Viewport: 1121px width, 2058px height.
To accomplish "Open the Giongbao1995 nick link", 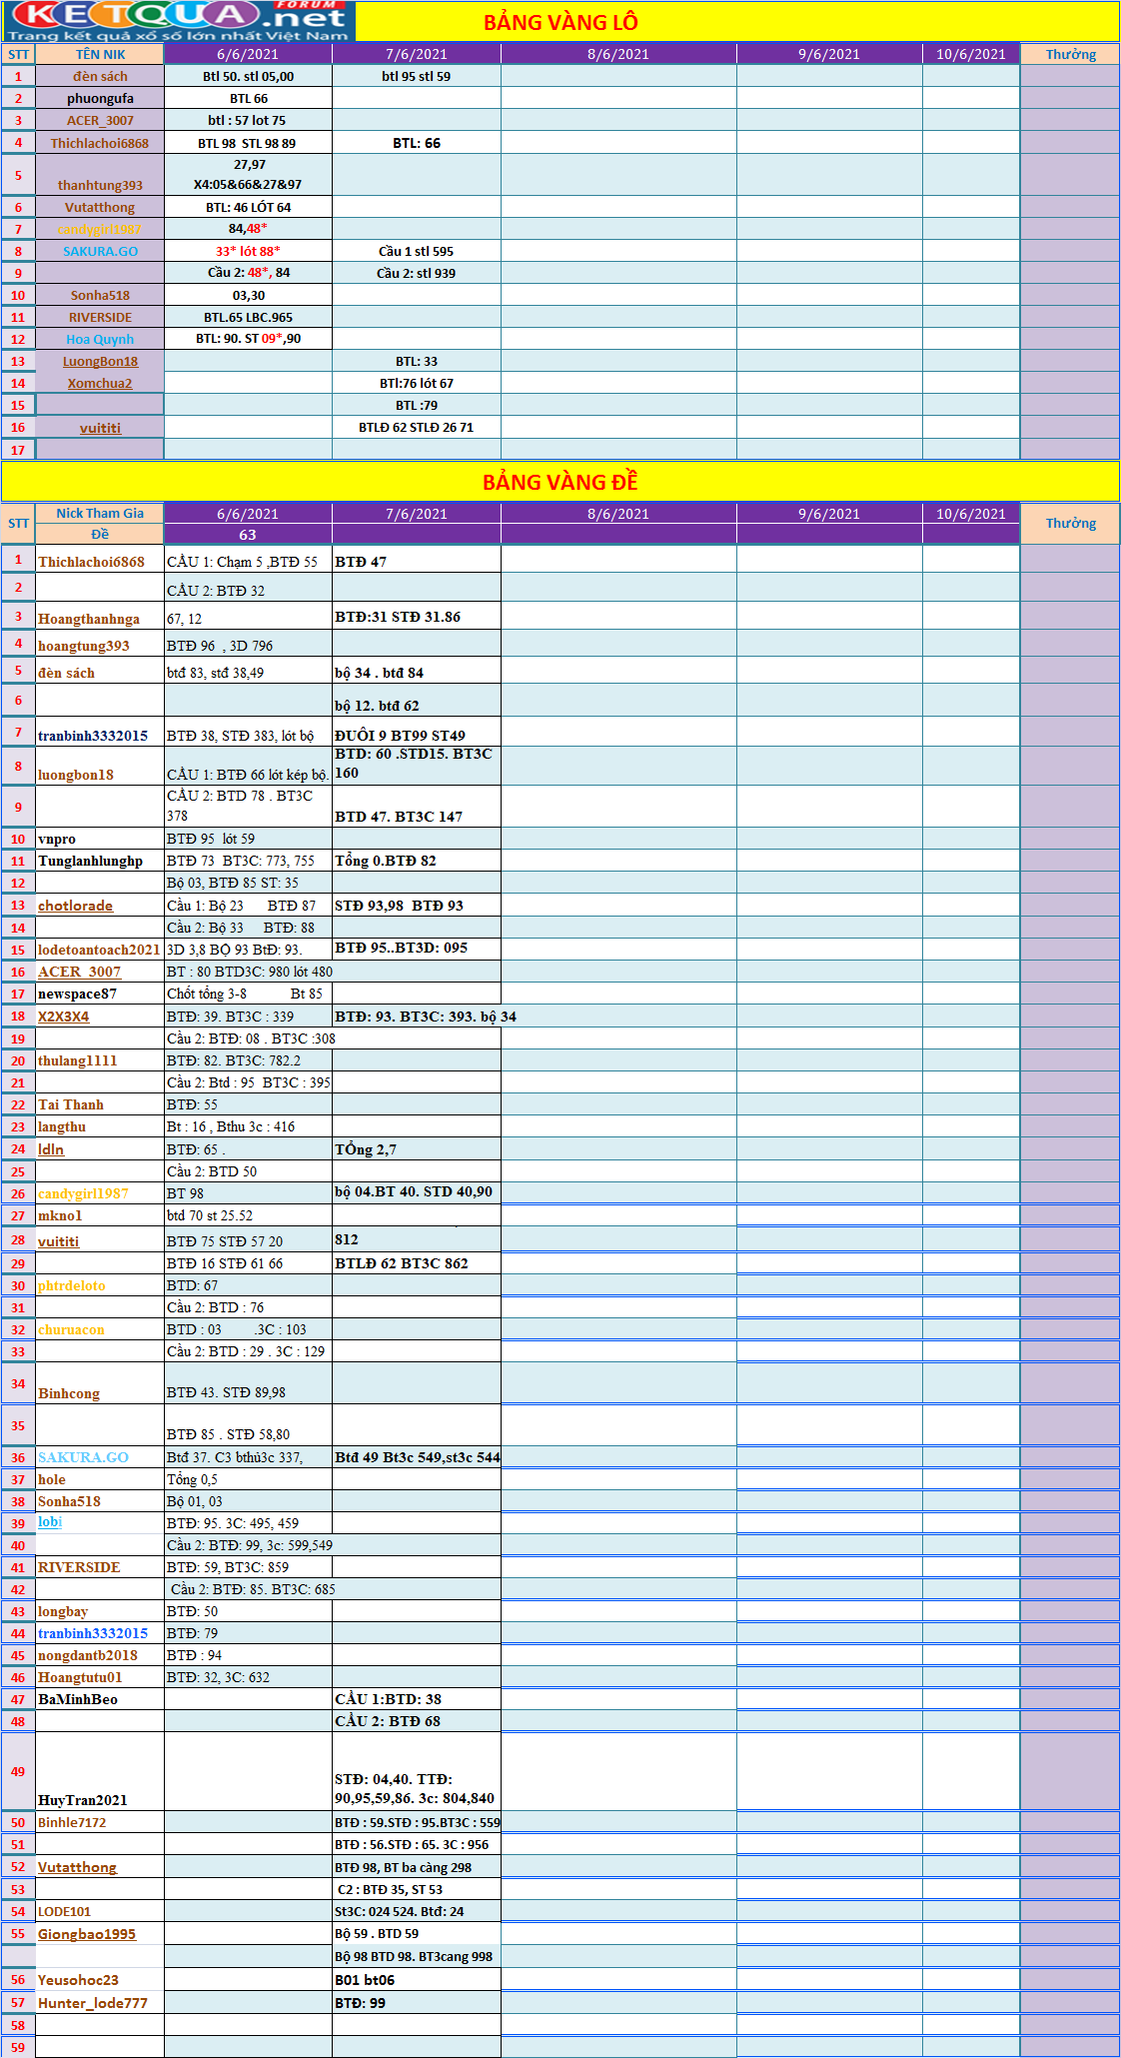I will point(87,1934).
